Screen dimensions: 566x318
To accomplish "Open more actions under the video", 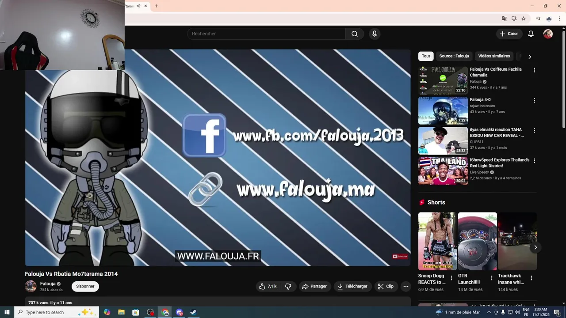I will (x=406, y=286).
